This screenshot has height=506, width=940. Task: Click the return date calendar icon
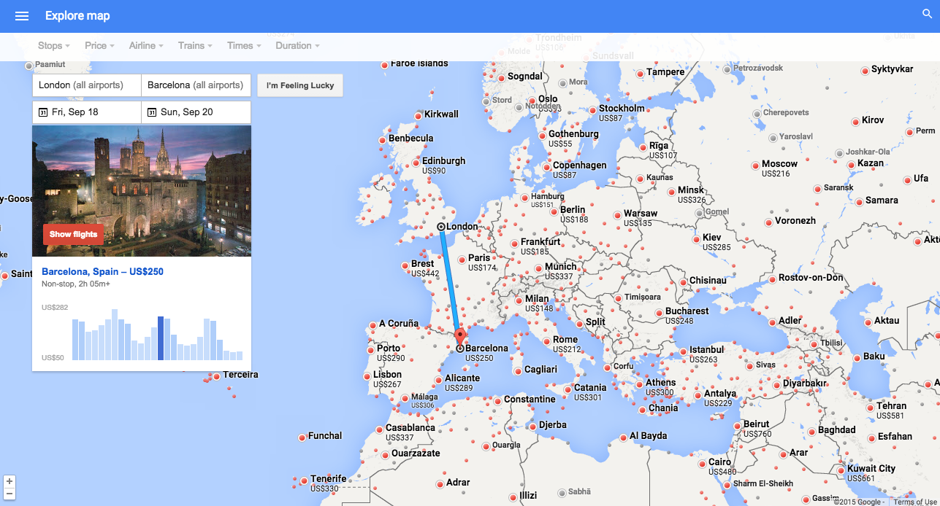click(152, 112)
